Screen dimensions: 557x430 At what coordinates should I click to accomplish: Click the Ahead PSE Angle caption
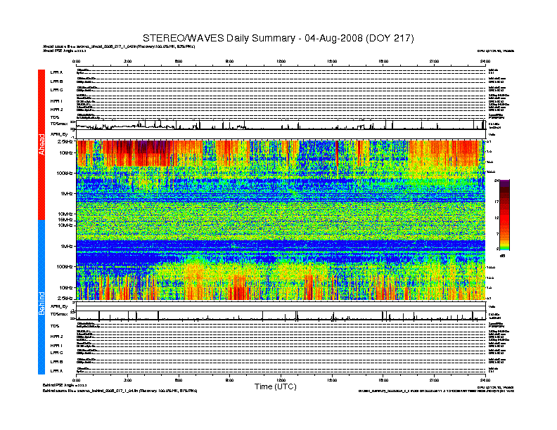(x=64, y=51)
